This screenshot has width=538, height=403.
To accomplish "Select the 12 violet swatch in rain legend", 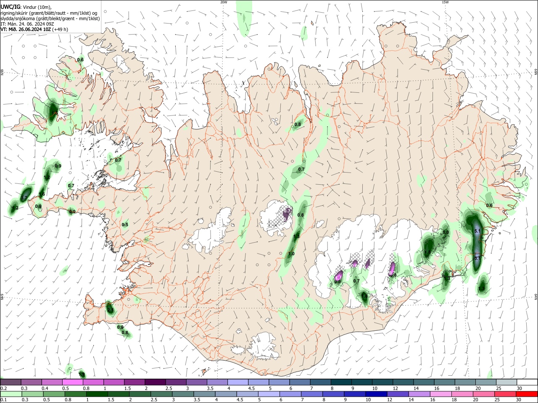I will (x=398, y=394).
